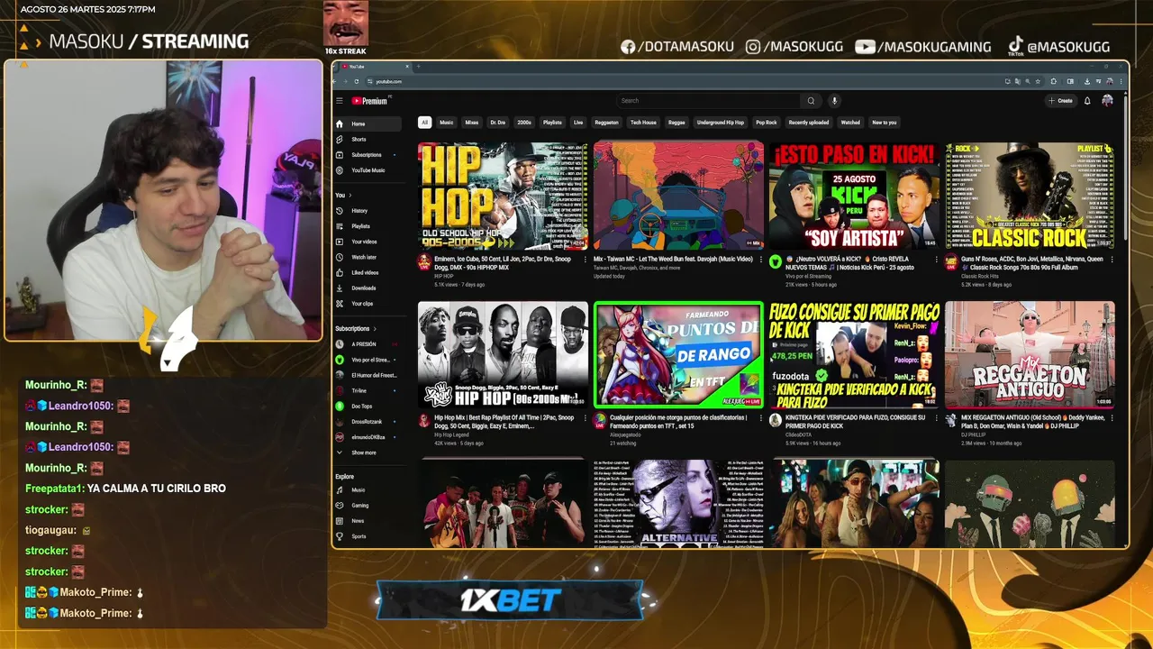Play Mix Reggaeton Antiguo thumbnail
This screenshot has width=1153, height=649.
tap(1030, 354)
